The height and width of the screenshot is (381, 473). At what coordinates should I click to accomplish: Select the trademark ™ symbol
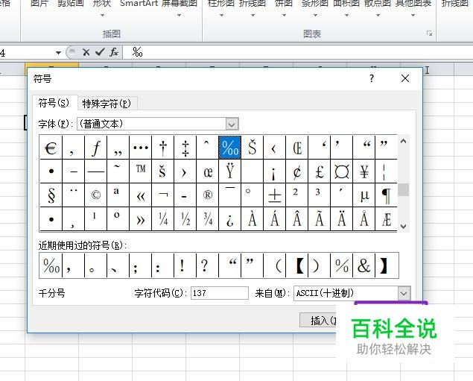point(141,171)
